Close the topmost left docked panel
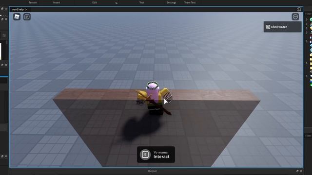The image size is (312, 175). (x=6, y=9)
